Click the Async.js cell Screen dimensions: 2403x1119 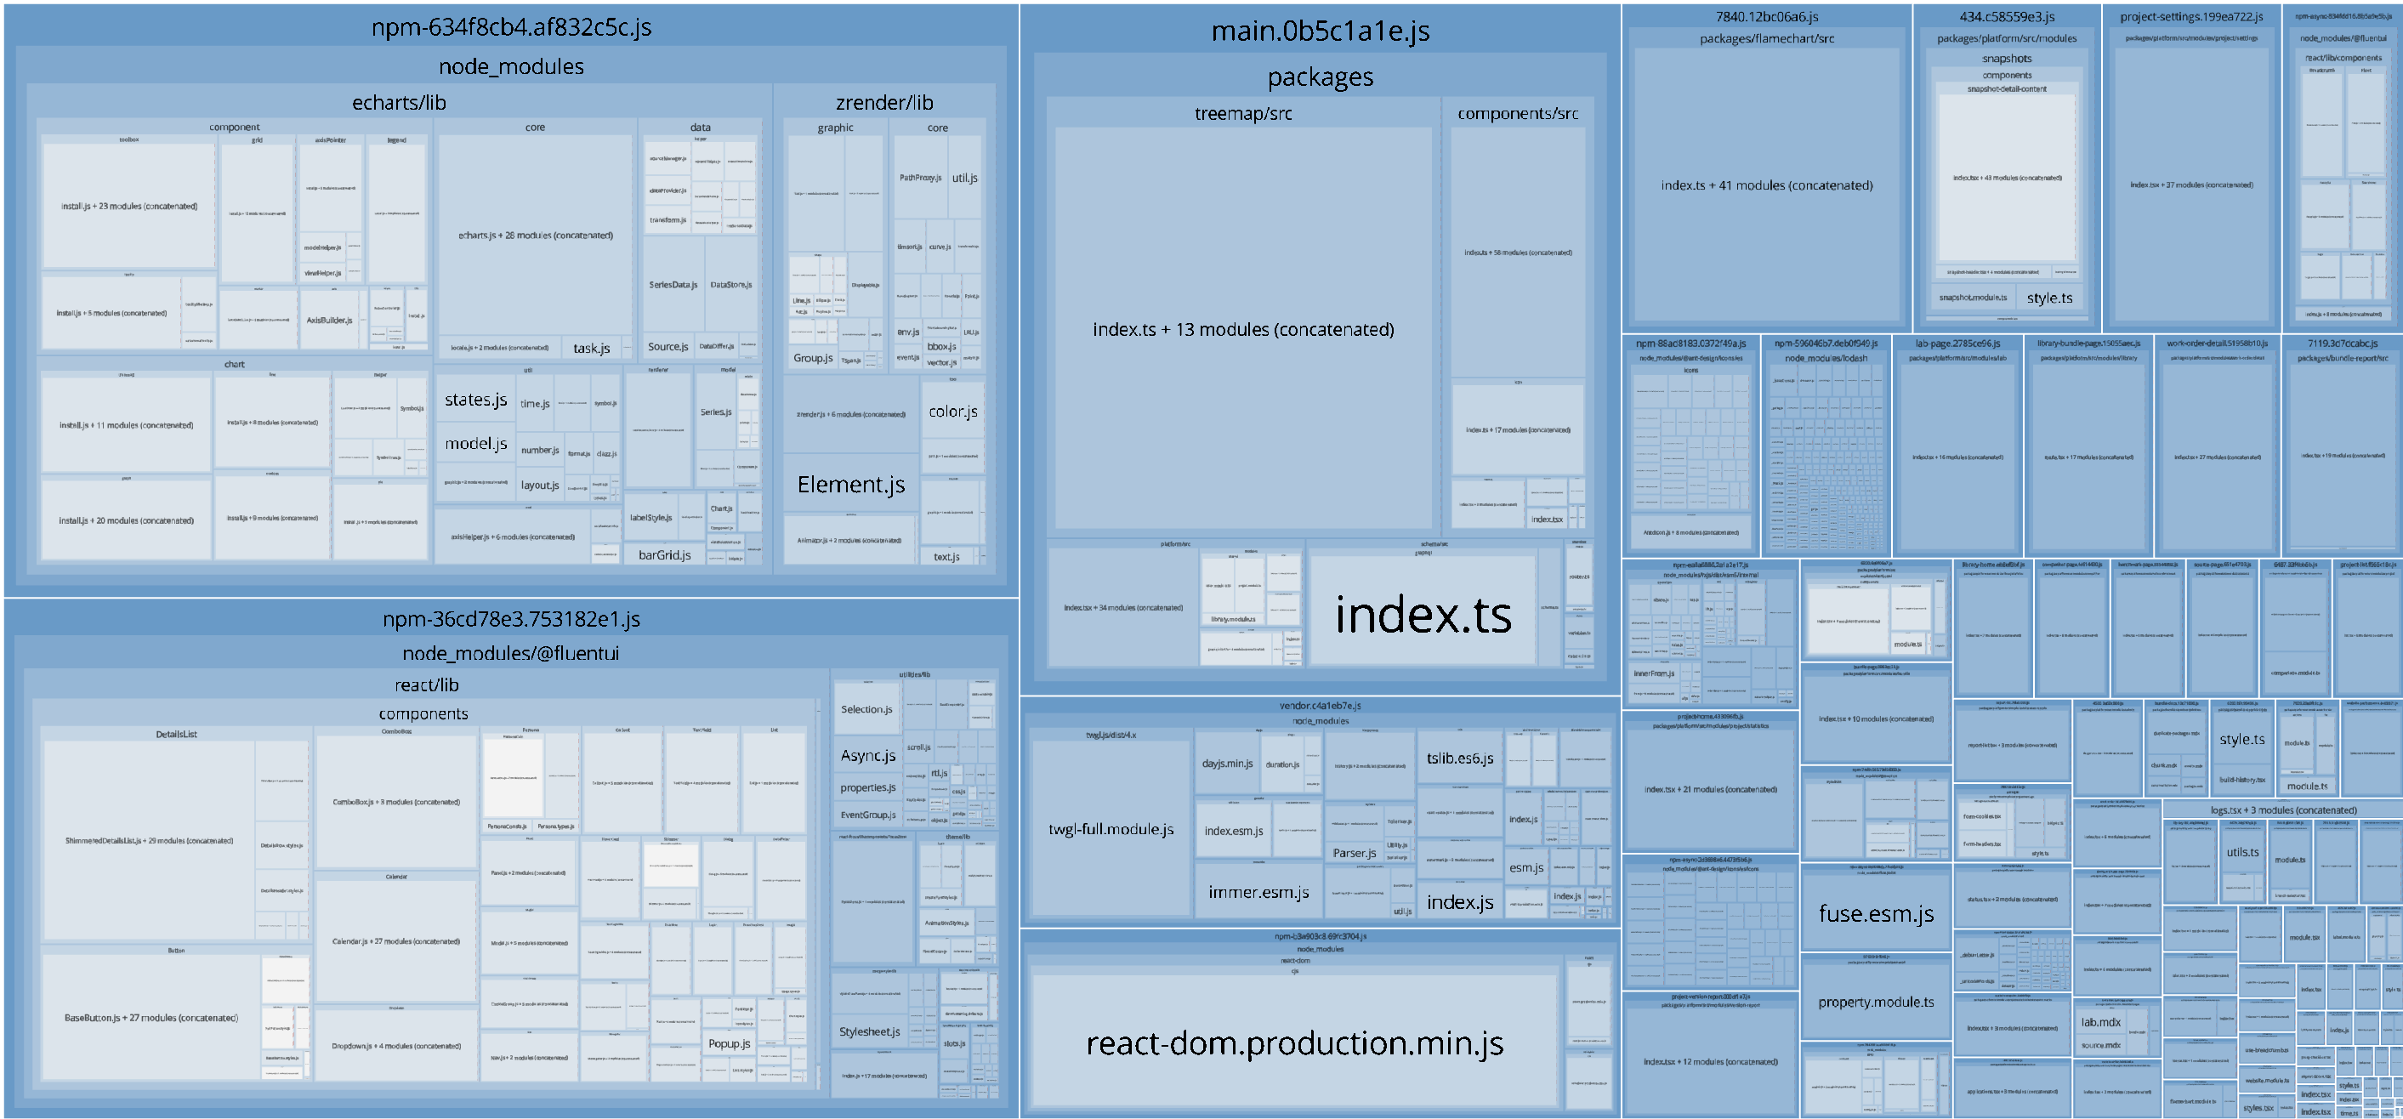tap(867, 755)
